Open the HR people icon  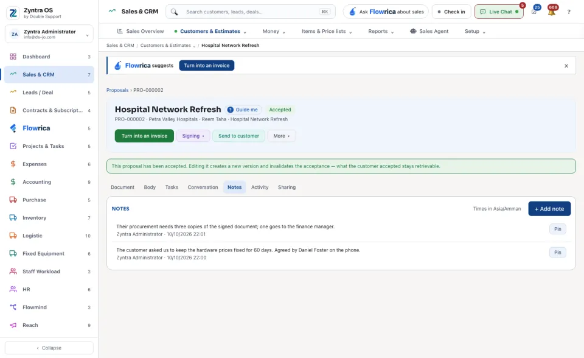coord(13,289)
